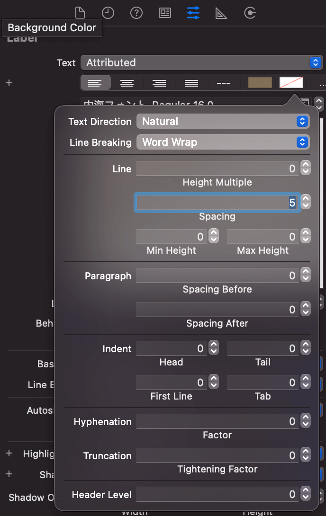Select the Attributes inspector icon
Screen dimensions: 326x516
point(193,13)
